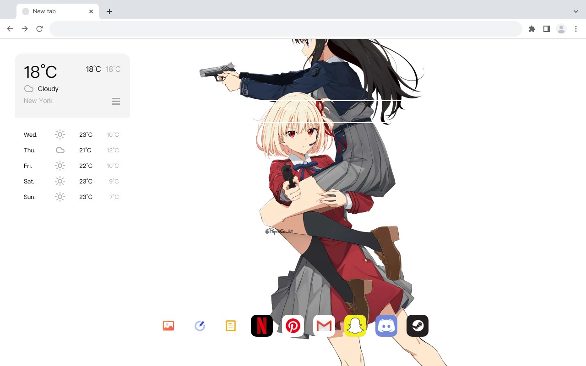This screenshot has height=366, width=586.
Task: Click the Cloudy condition text
Action: click(x=48, y=89)
